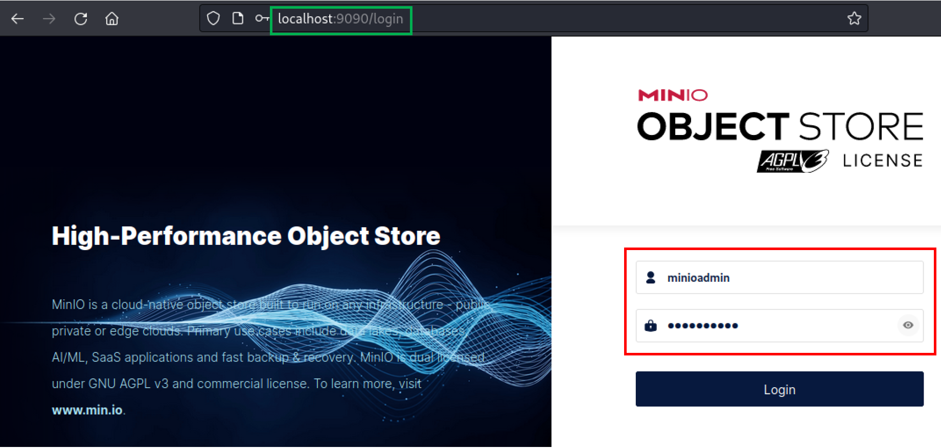Image resolution: width=941 pixels, height=448 pixels.
Task: Click the High-Performance Object Store heading
Action: (x=246, y=236)
